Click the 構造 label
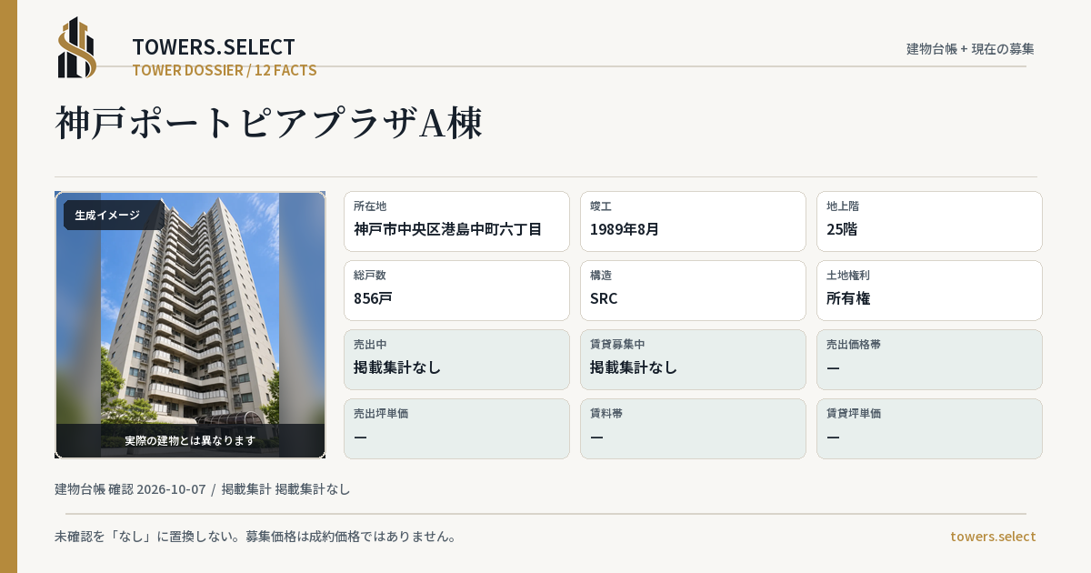1091x573 pixels. (x=601, y=275)
